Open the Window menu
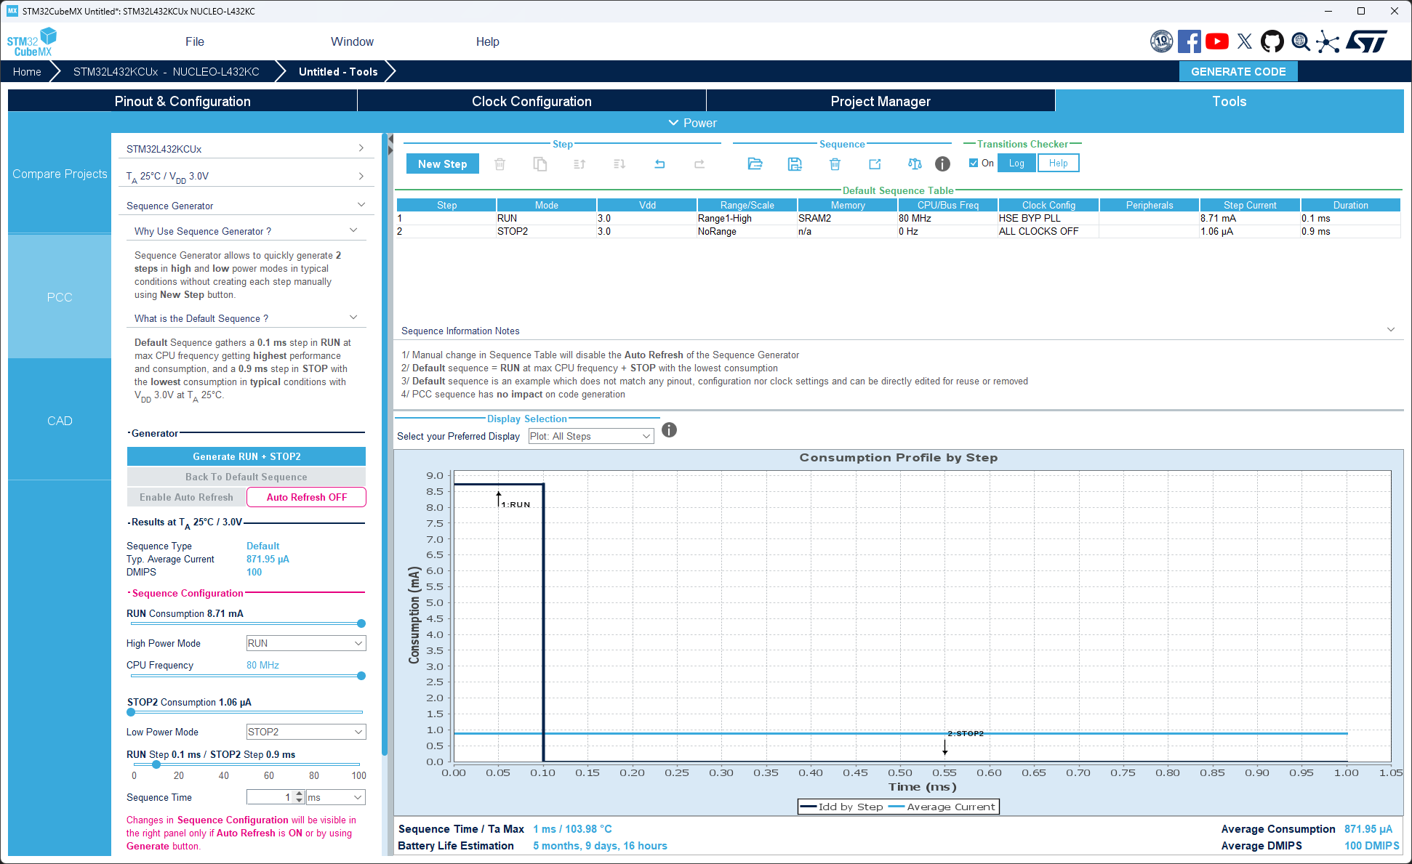The width and height of the screenshot is (1412, 864). pyautogui.click(x=352, y=41)
